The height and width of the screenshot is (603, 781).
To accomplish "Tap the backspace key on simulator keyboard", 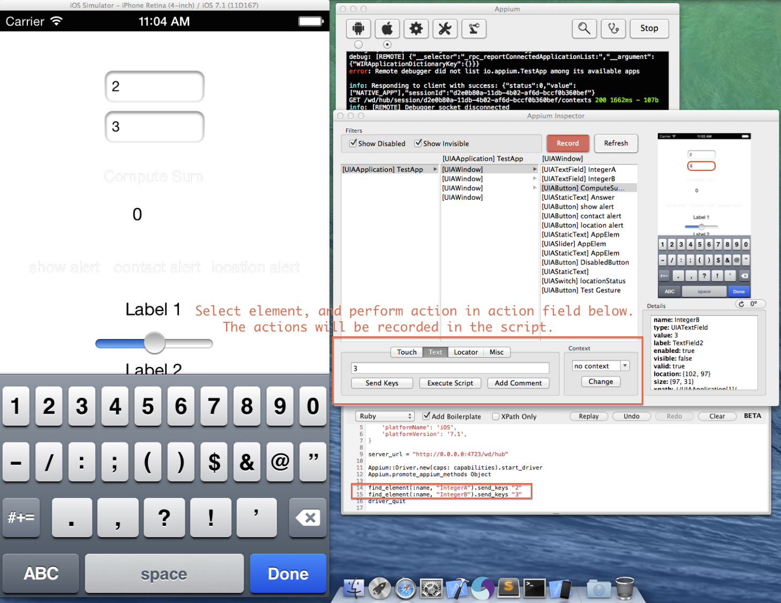I will 307,517.
